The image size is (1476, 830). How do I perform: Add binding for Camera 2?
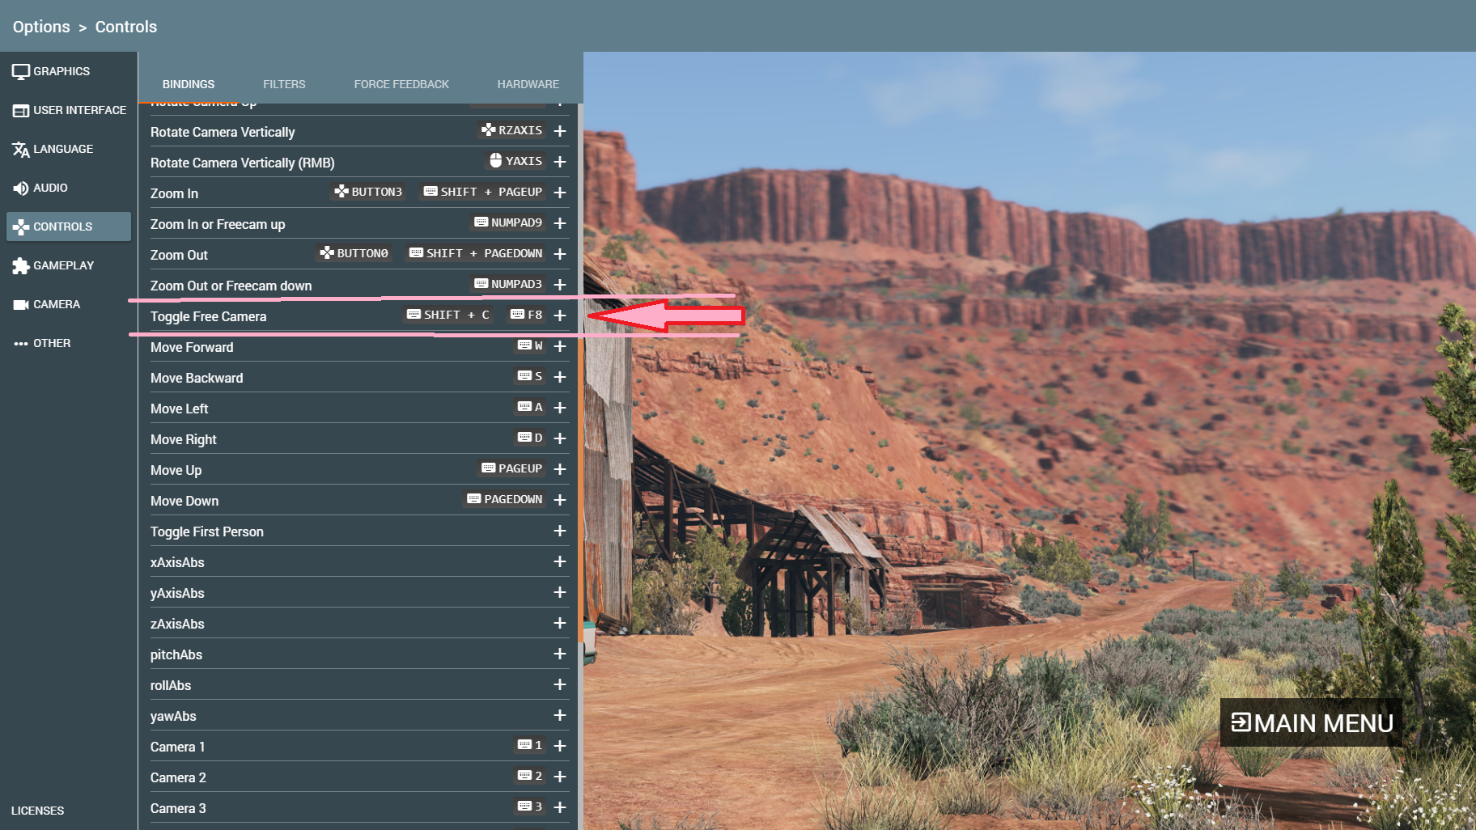click(560, 777)
